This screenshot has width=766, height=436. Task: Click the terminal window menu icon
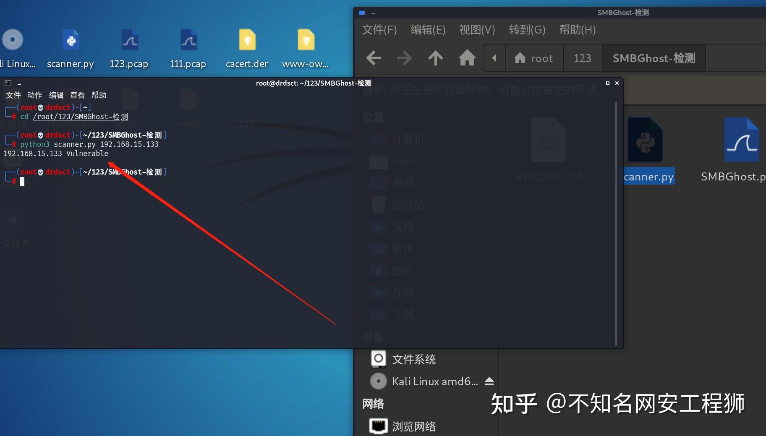point(8,83)
